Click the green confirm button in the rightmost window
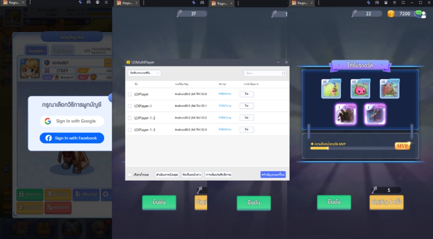Image resolution: width=433 pixels, height=239 pixels. pos(334,202)
